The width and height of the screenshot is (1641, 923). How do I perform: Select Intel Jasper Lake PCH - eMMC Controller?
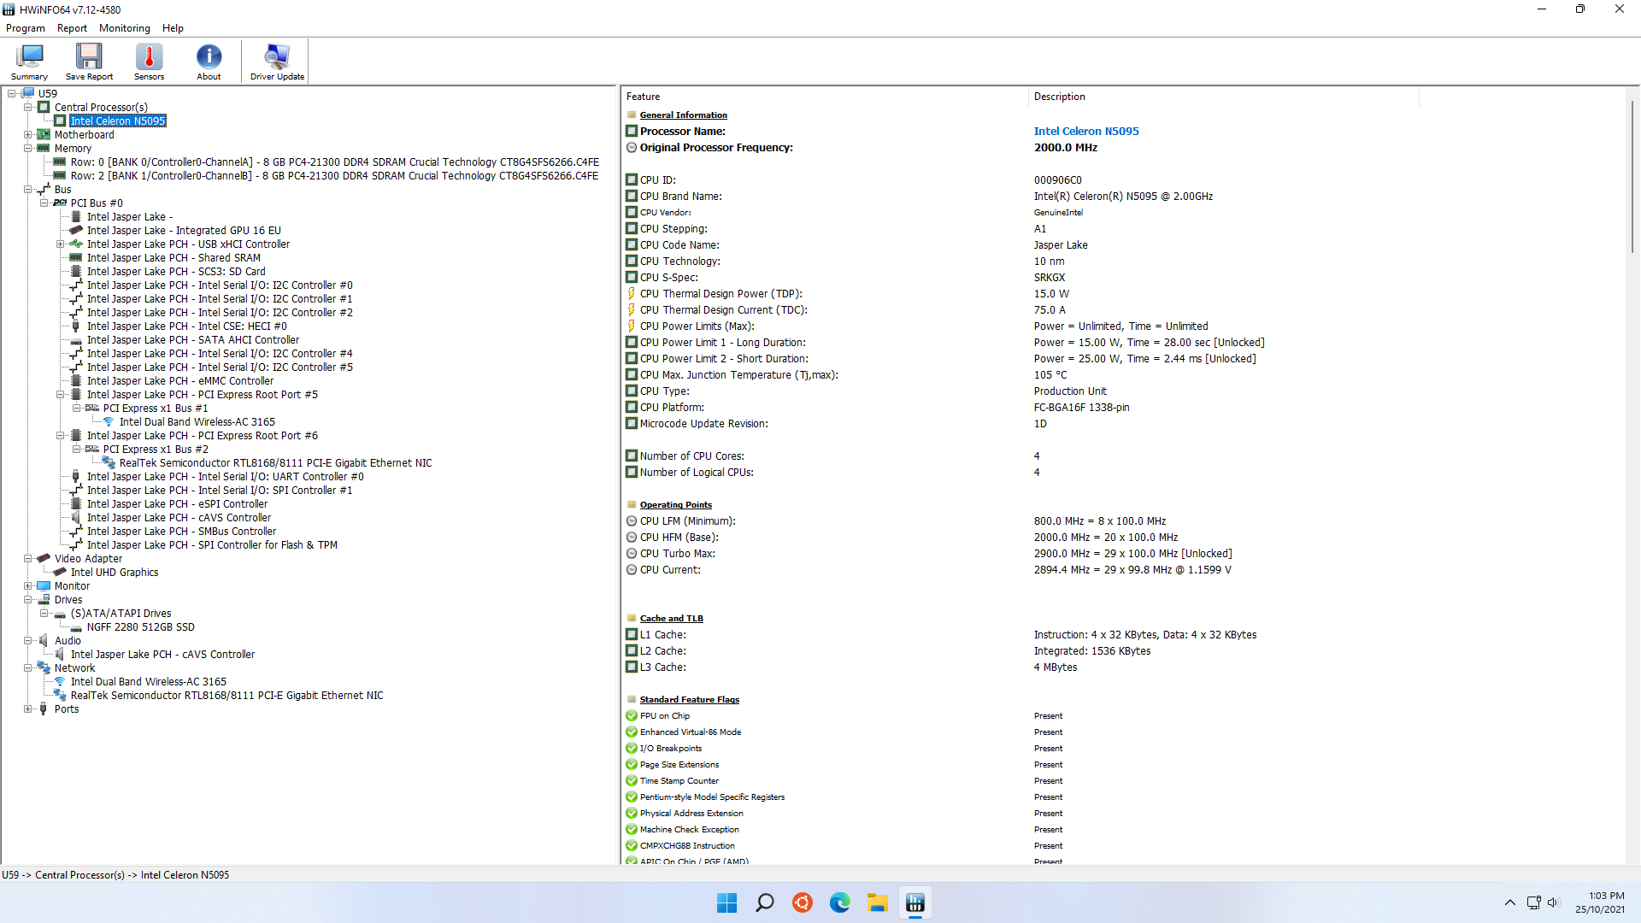pyautogui.click(x=180, y=381)
